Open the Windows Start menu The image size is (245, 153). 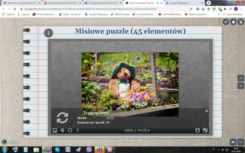point(5,150)
